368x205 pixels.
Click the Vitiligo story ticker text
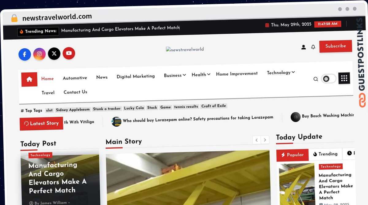[79, 122]
